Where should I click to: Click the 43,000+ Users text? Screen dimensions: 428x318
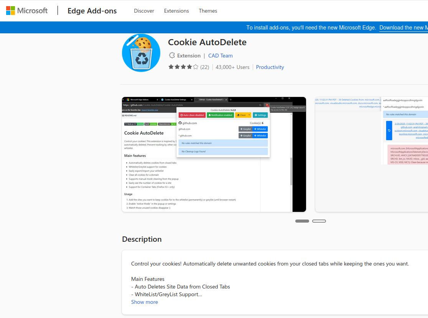click(x=232, y=67)
